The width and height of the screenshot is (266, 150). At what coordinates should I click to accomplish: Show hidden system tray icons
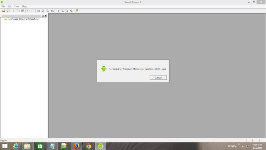click(243, 146)
